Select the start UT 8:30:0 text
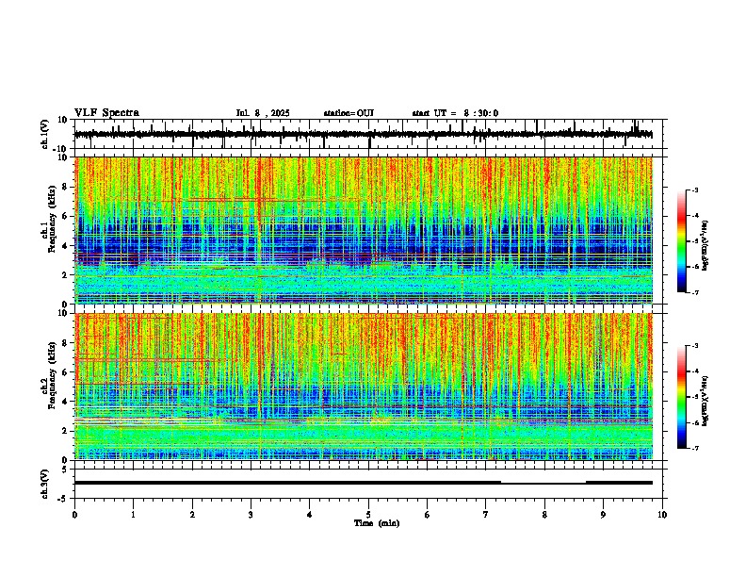 [x=455, y=113]
